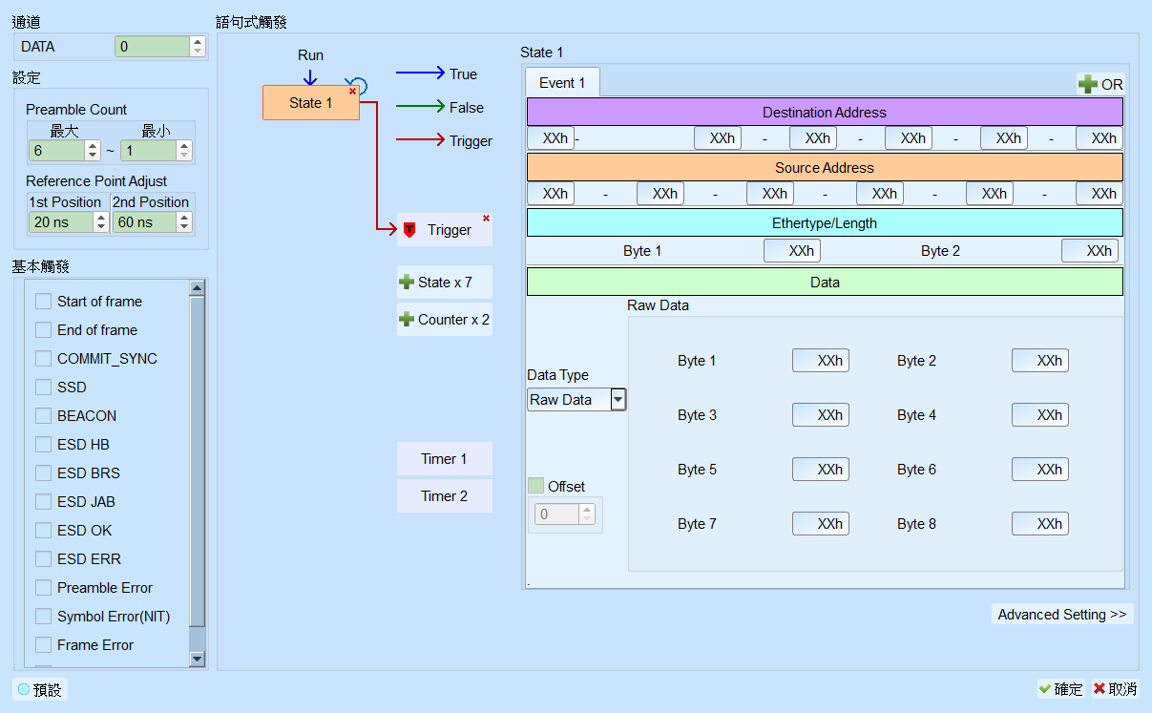
Task: Toggle the Offset checkbox
Action: 536,486
